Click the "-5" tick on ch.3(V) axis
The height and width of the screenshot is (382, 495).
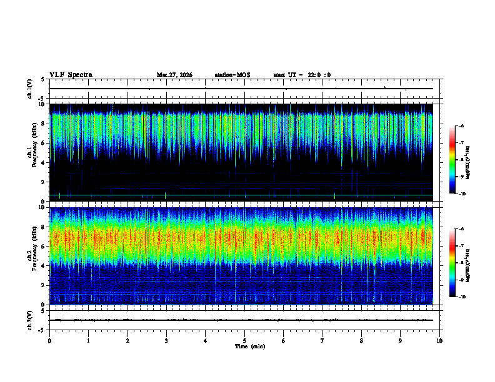(x=42, y=330)
